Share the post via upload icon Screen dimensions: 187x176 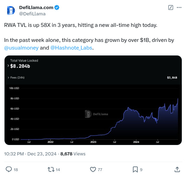177,169
